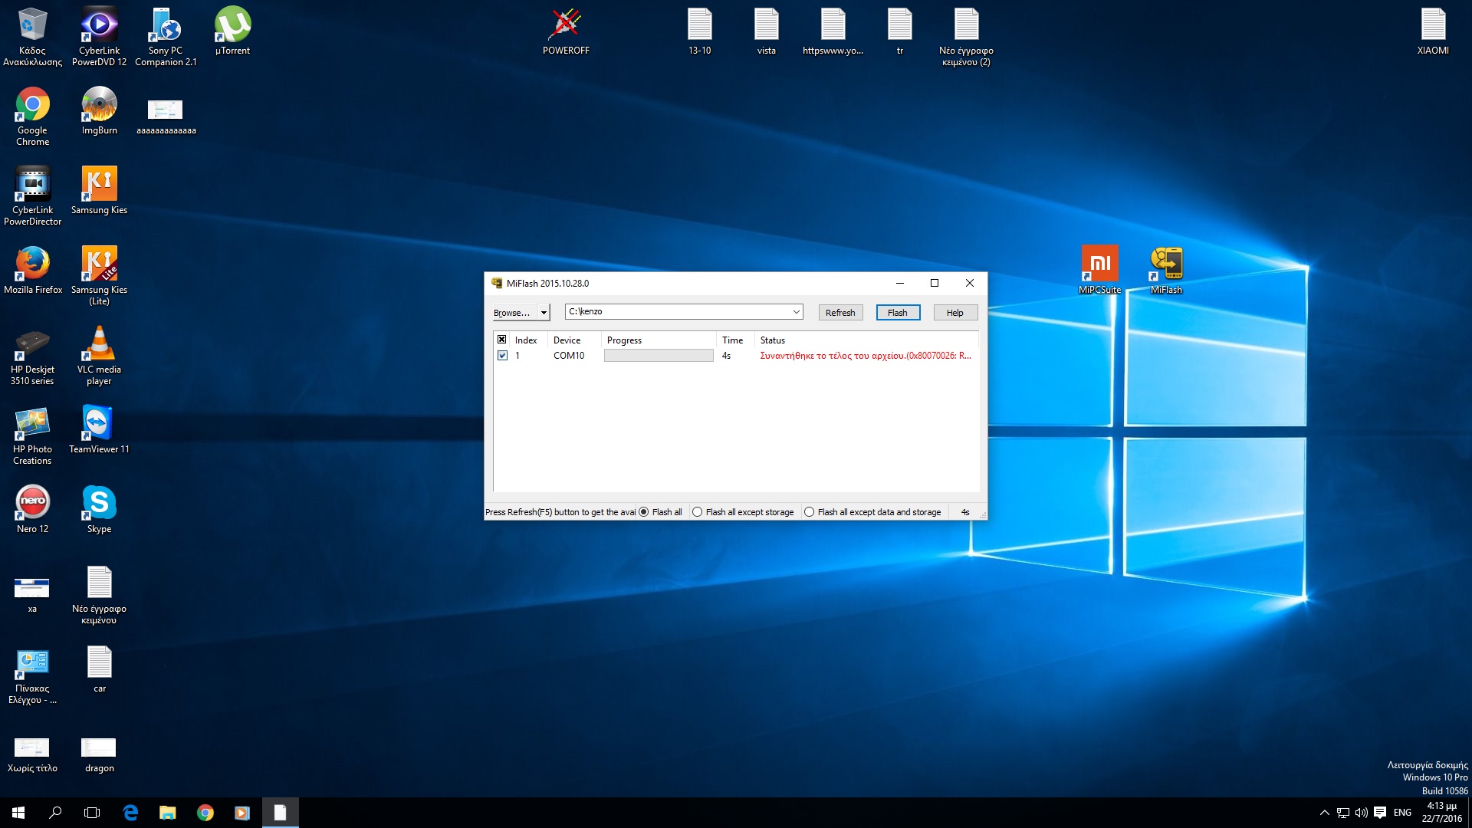This screenshot has width=1472, height=828.
Task: Select the Flash all except storage option
Action: click(x=697, y=512)
